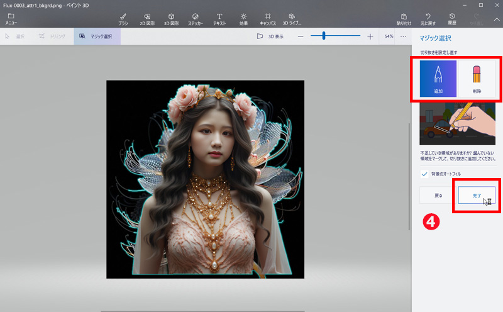Screen dimensions: 503x312
Task: Click the magic select tutorial illustration
Action: coord(458,123)
